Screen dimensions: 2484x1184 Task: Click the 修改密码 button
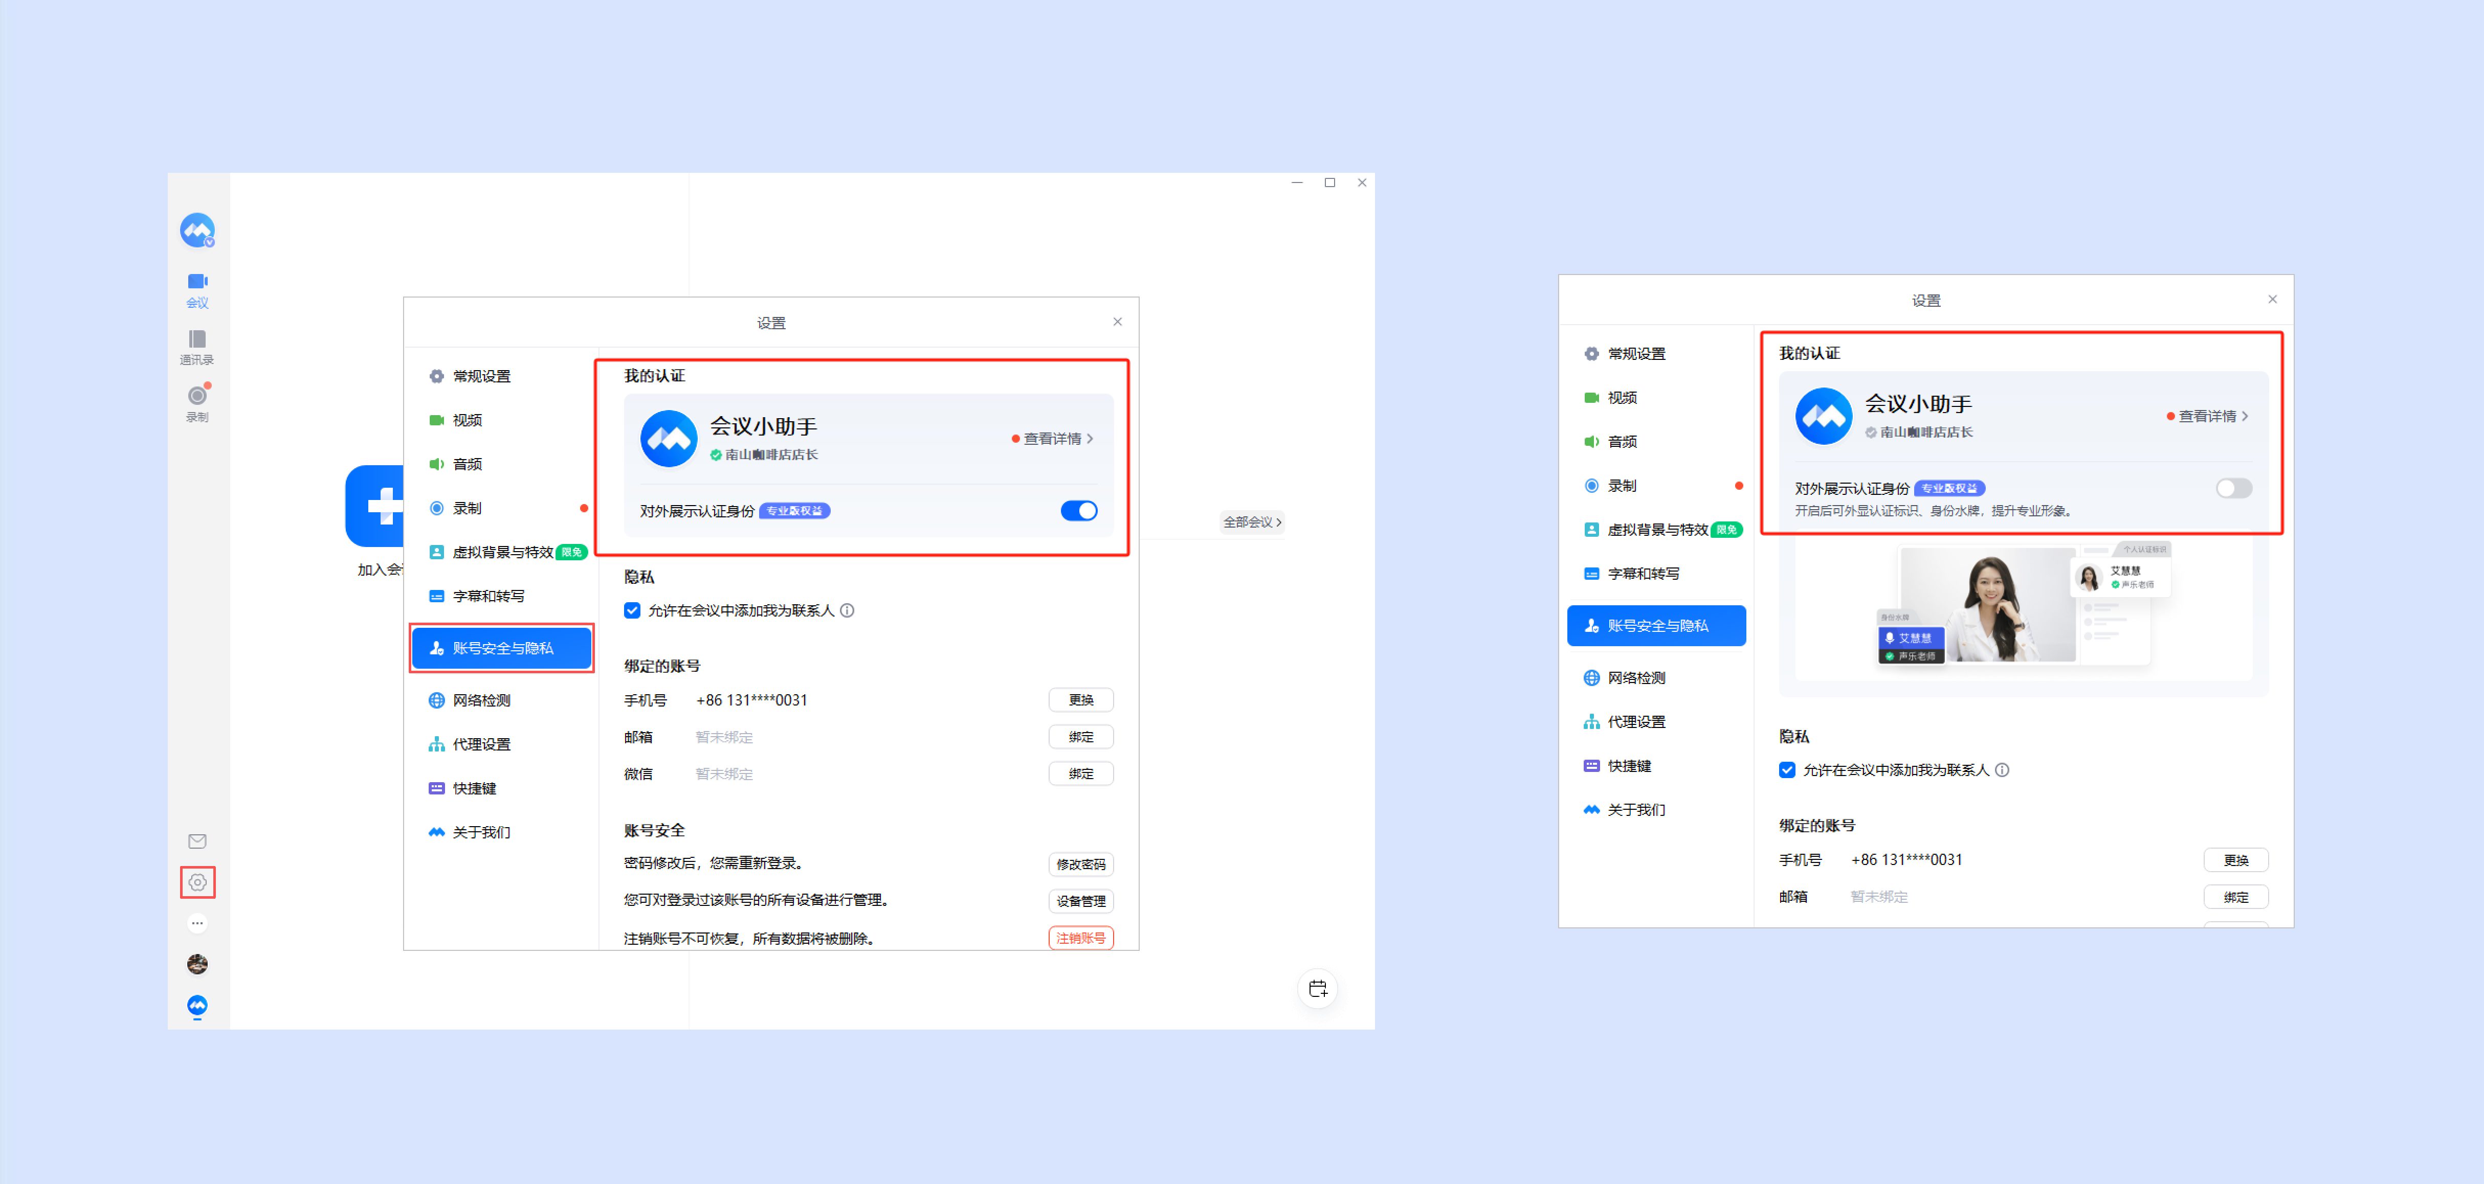pos(1080,864)
